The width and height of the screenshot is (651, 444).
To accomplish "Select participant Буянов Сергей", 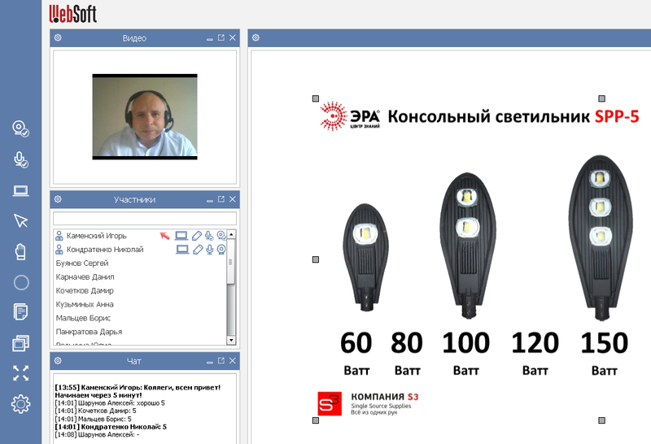I will [x=82, y=263].
